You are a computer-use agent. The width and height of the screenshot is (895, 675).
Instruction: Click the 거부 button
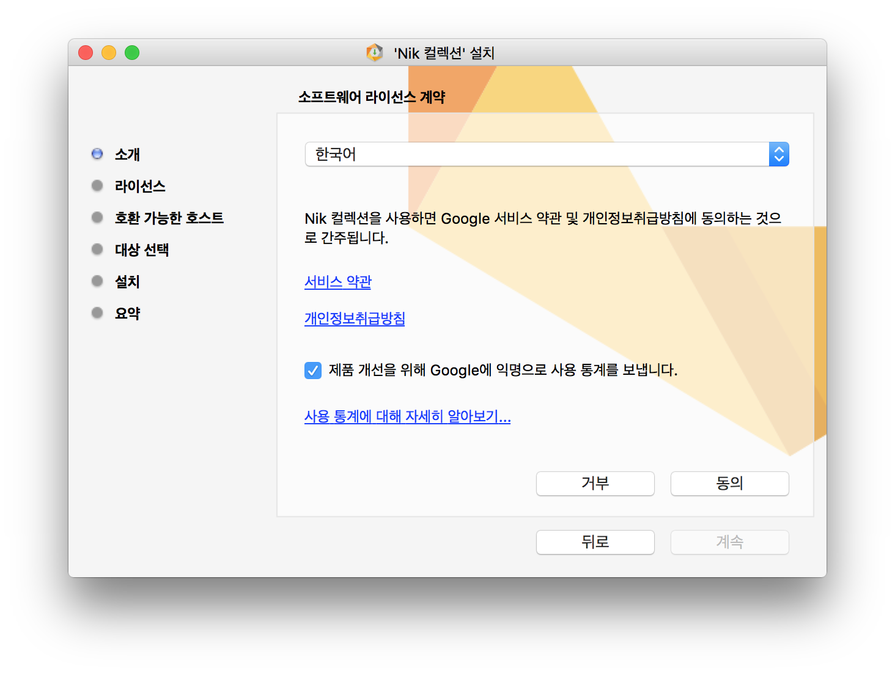[x=595, y=484]
